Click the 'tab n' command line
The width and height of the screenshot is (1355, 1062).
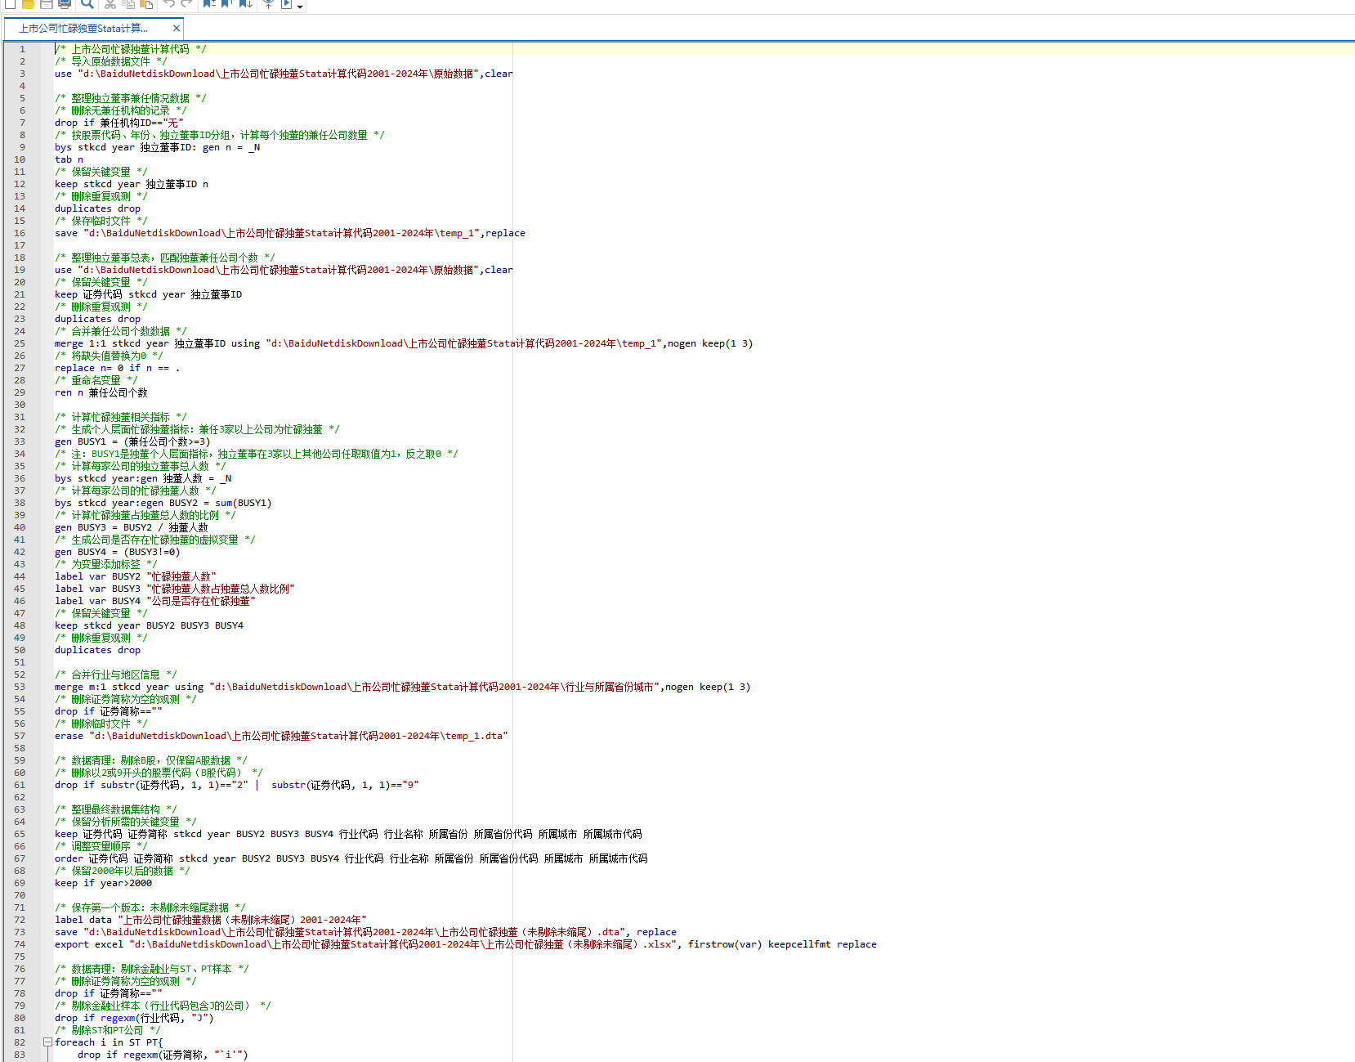pyautogui.click(x=69, y=159)
